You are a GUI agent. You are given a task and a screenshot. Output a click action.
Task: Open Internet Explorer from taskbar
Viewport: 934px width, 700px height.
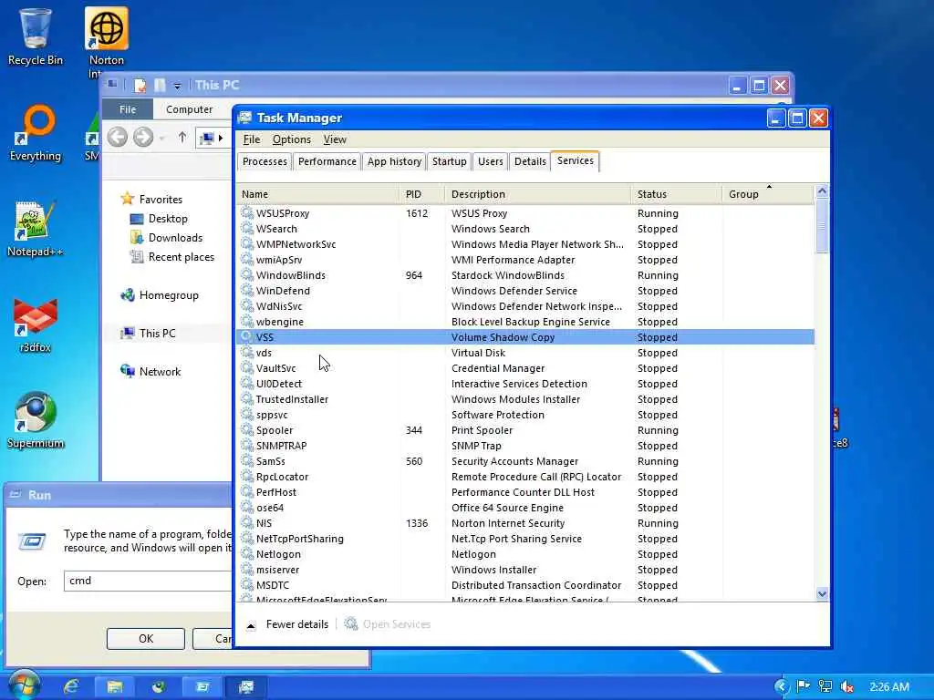71,687
